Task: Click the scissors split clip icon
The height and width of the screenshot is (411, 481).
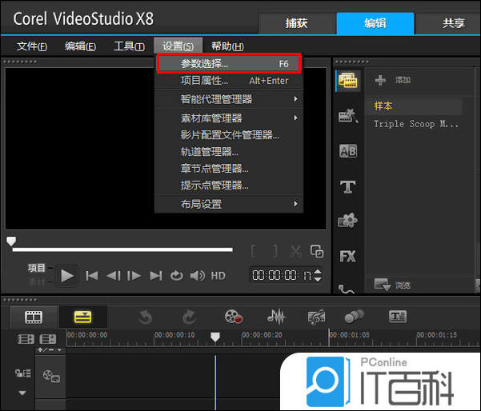Action: click(x=296, y=251)
